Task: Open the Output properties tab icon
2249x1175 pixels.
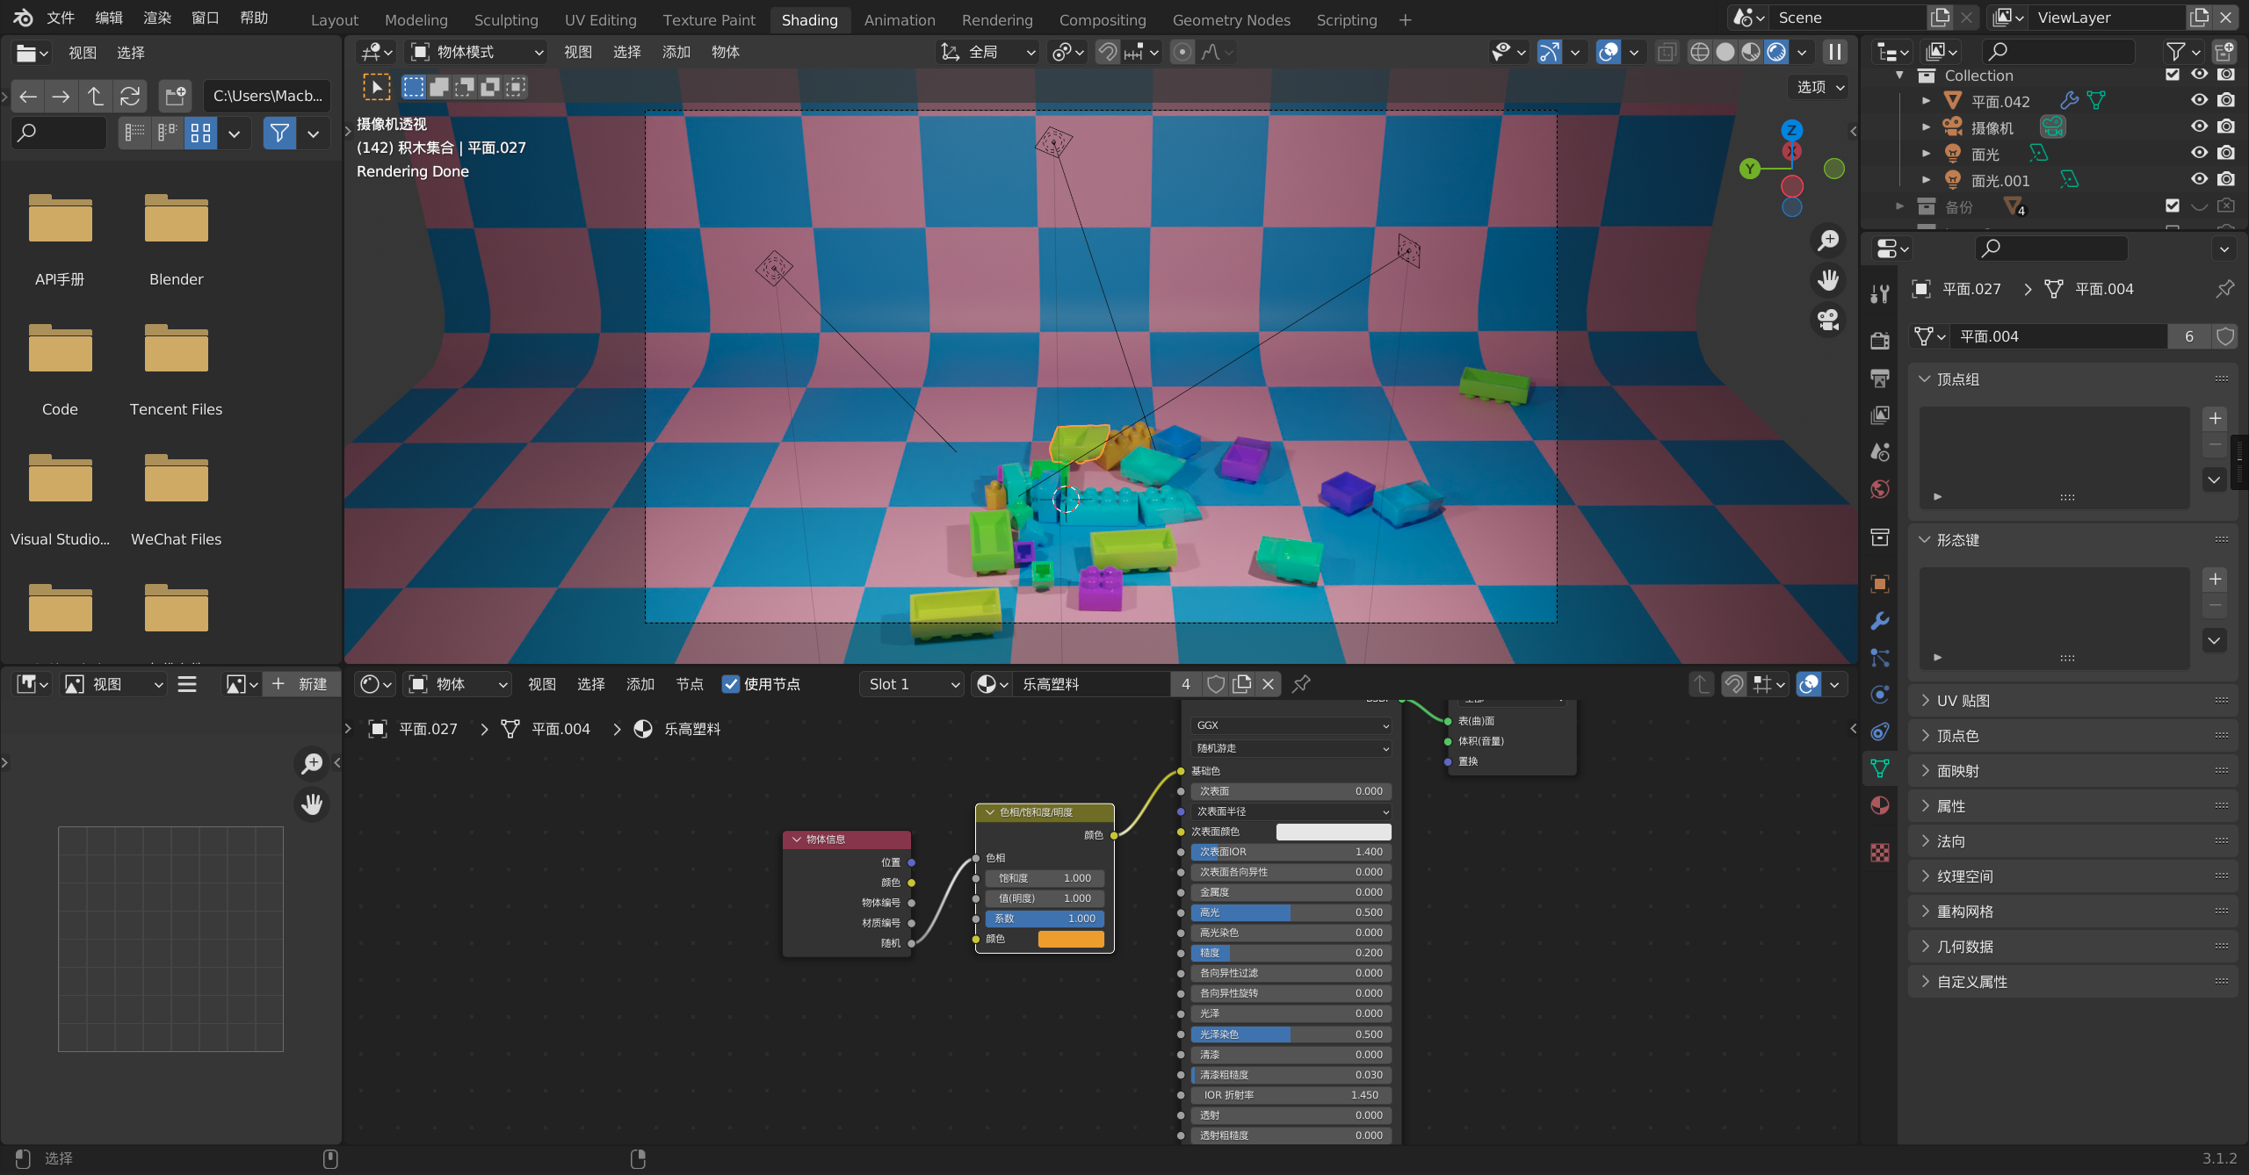Action: click(x=1880, y=378)
